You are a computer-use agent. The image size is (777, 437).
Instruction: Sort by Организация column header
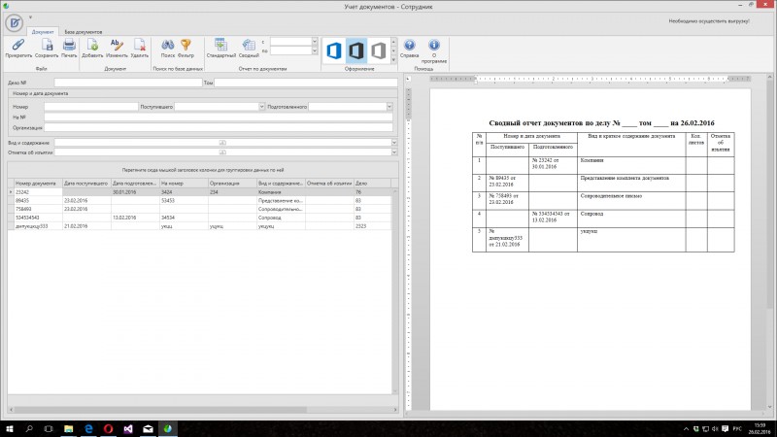pos(232,184)
